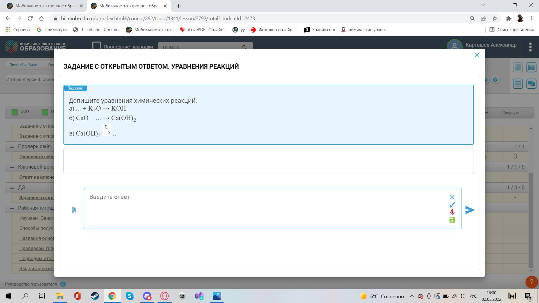Image resolution: width=539 pixels, height=303 pixels.
Task: Collapse the Рабочая тетрадь section
Action: pyautogui.click(x=12, y=208)
